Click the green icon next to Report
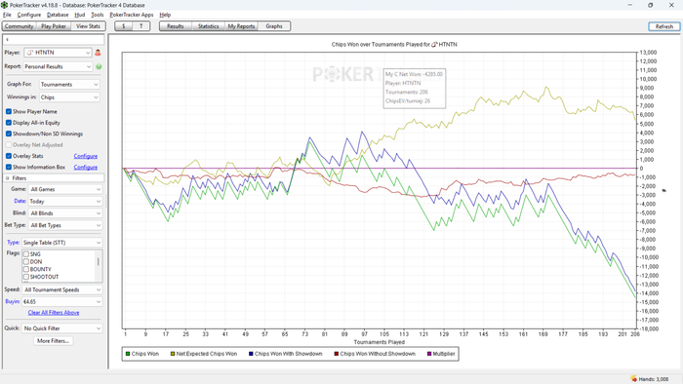683x384 pixels. click(x=99, y=66)
